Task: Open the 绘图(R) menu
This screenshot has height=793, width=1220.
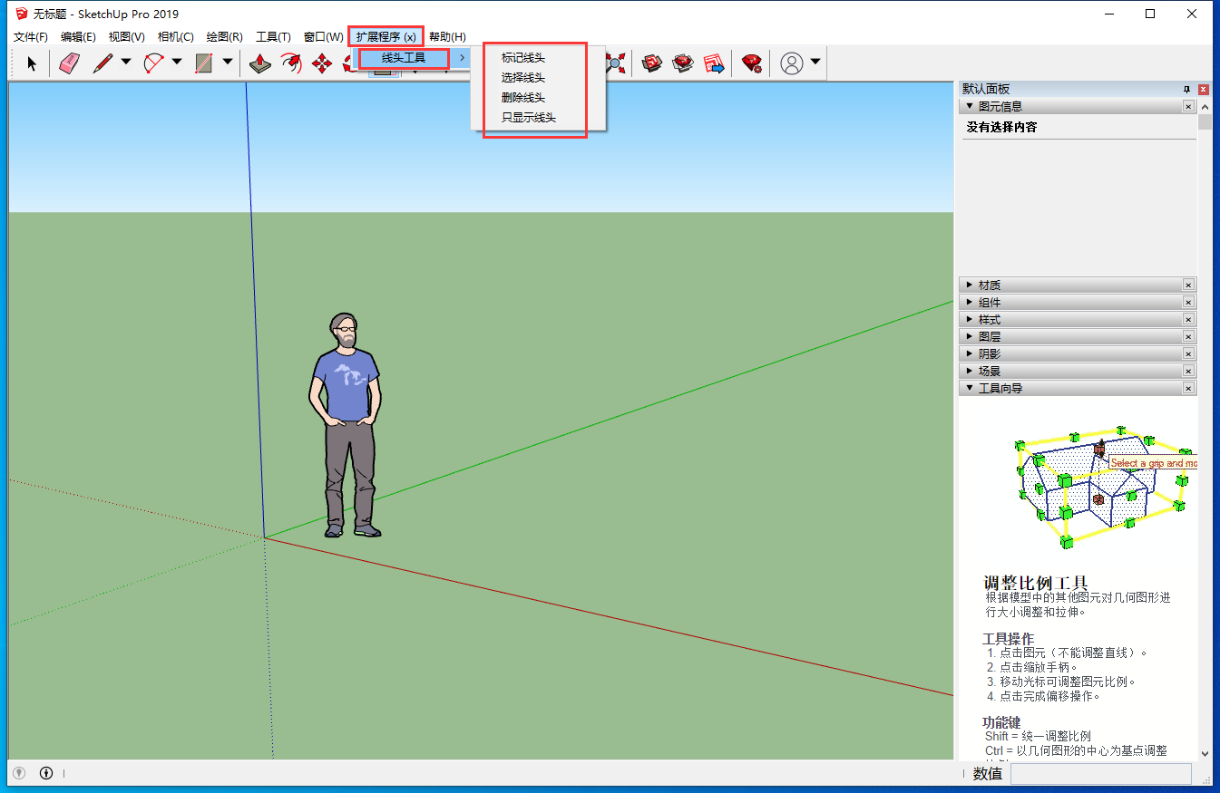Action: click(224, 37)
